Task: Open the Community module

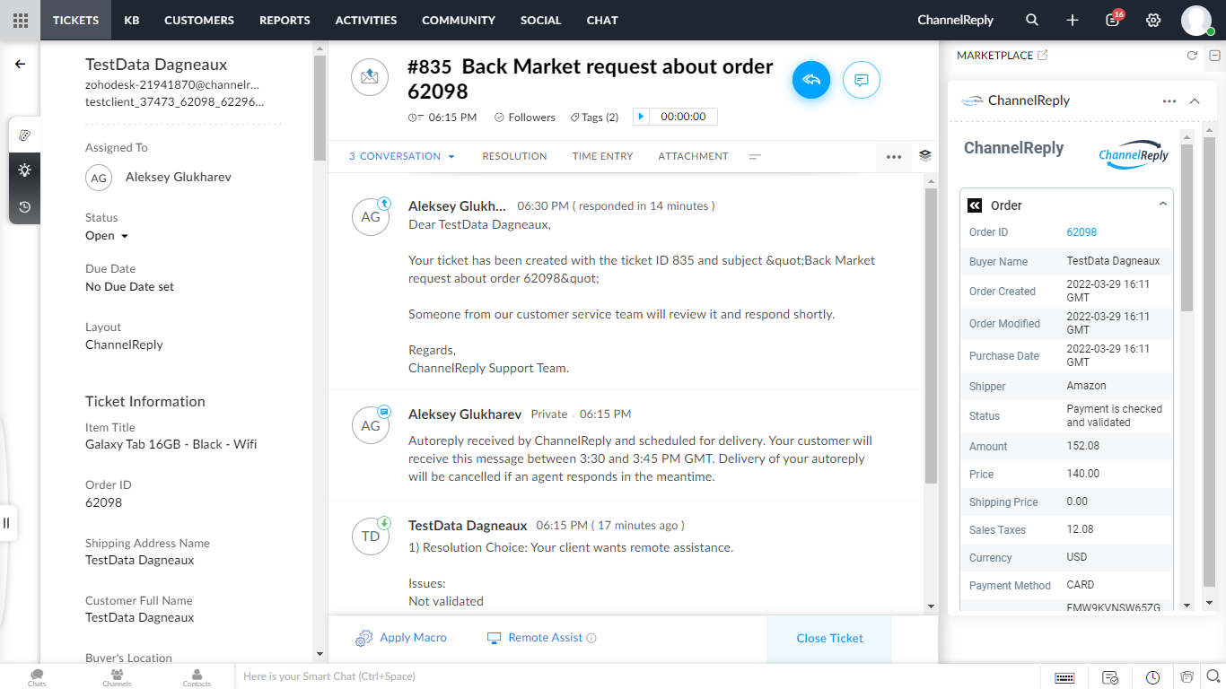Action: tap(459, 20)
